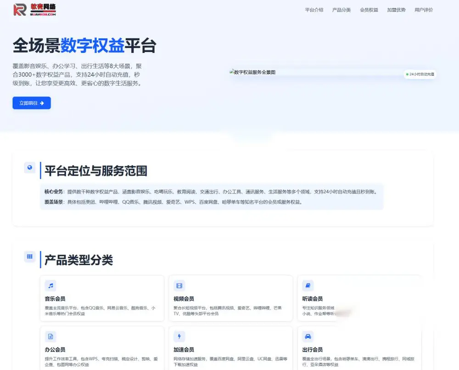Click the film icon for 视频会员

179,285
